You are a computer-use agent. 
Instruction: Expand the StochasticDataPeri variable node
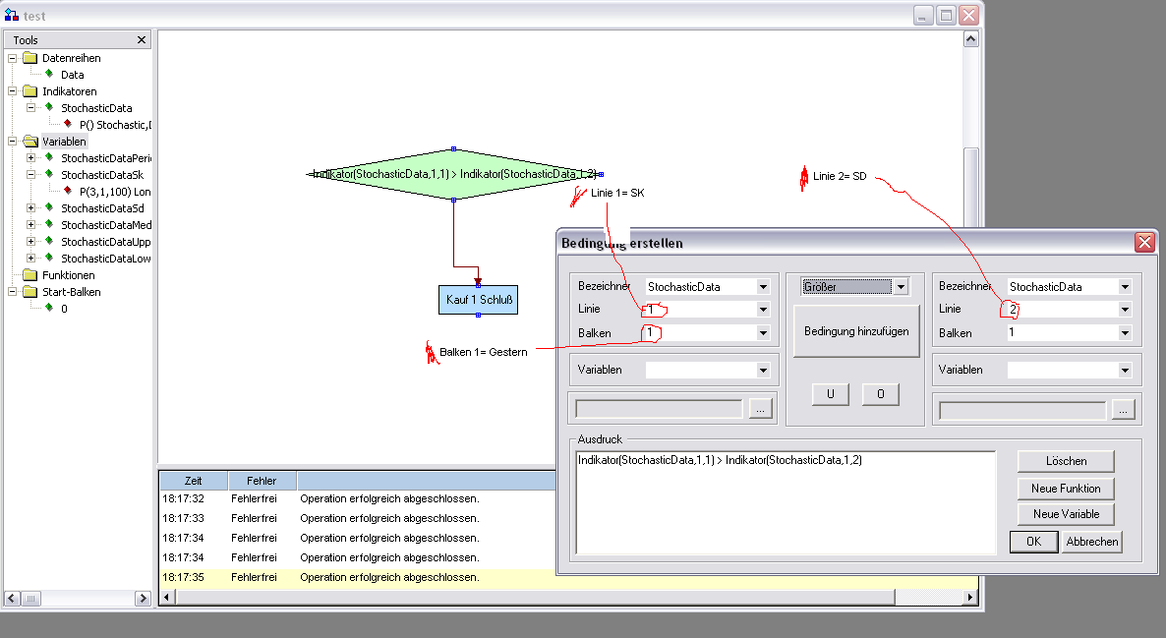30,157
